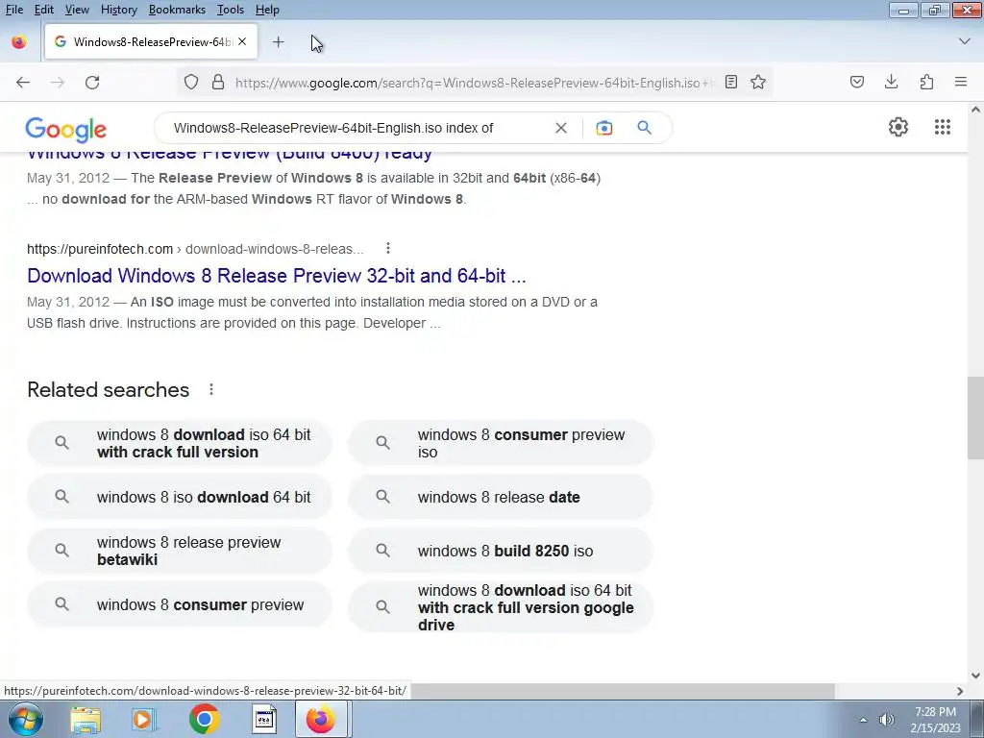Viewport: 984px width, 738px height.
Task: Toggle reader view icon
Action: pos(731,83)
